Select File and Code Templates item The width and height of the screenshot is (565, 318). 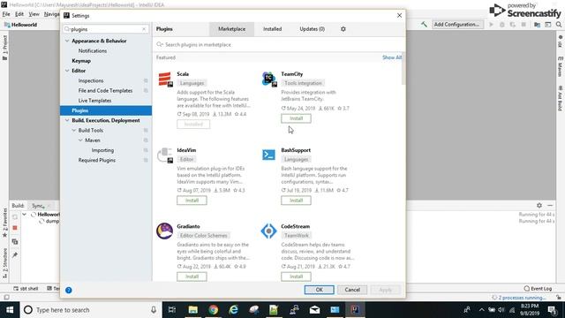click(105, 90)
